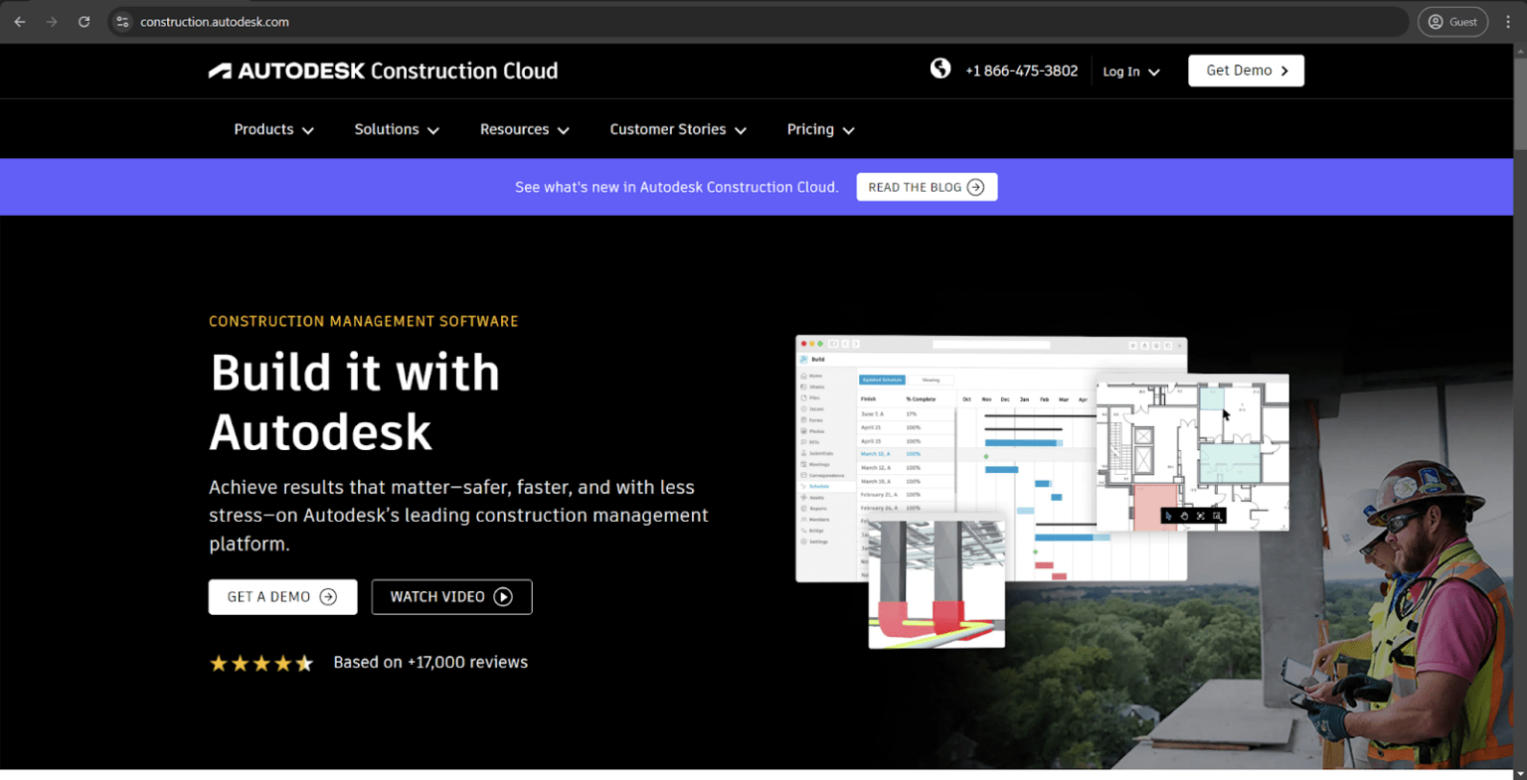This screenshot has width=1527, height=780.
Task: Open the Solutions dropdown
Action: 396,129
